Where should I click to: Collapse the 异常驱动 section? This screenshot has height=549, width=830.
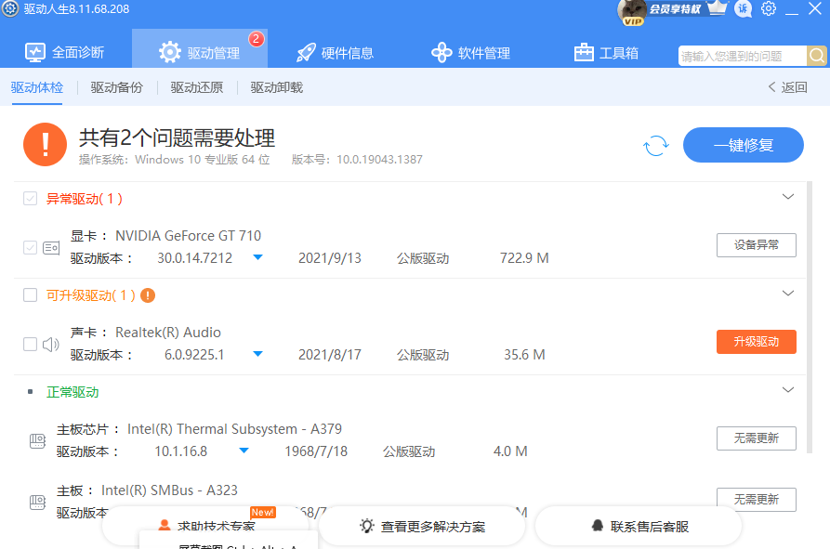pyautogui.click(x=787, y=197)
